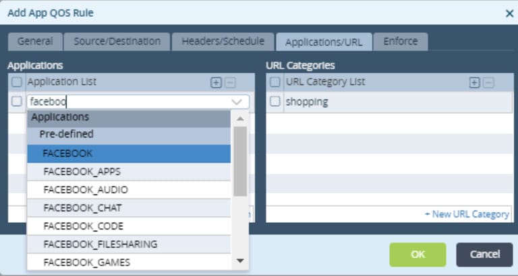Select the Applications/URL tab
Image resolution: width=518 pixels, height=276 pixels.
point(324,42)
